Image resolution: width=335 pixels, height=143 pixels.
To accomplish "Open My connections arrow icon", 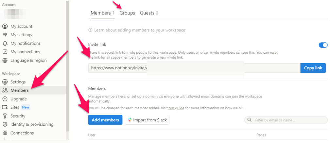I will click(x=5, y=52).
